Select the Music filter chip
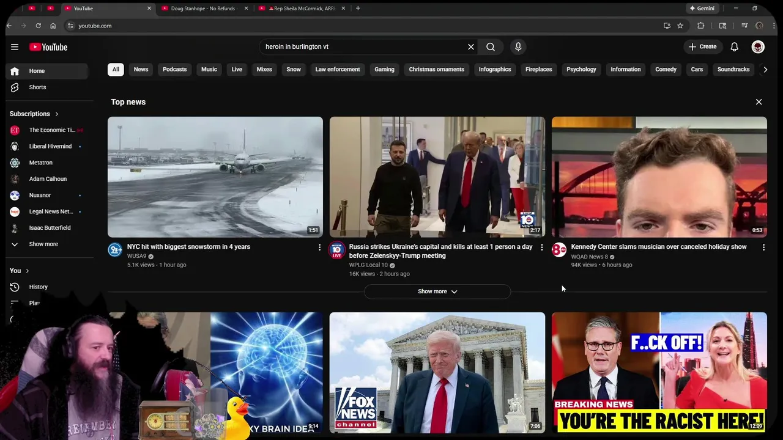Viewport: 783px width, 440px height. tap(209, 69)
